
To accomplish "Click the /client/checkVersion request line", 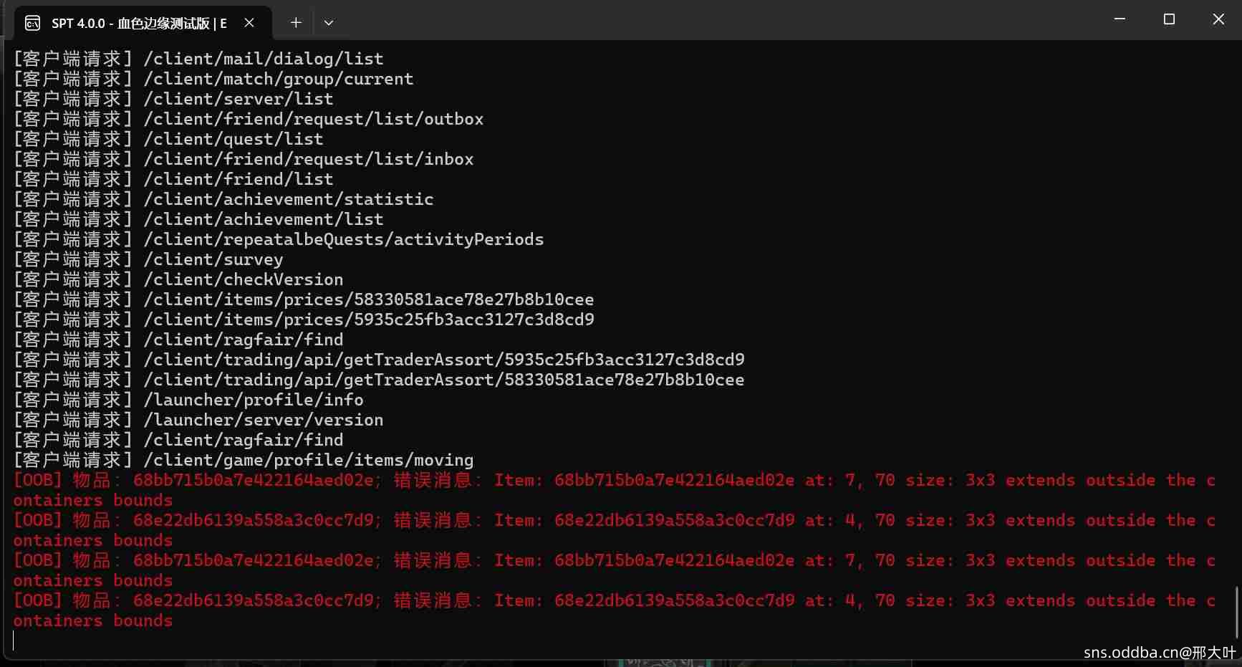I will click(243, 279).
